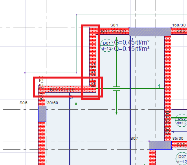Select the D03 slab marker circle
The width and height of the screenshot is (187, 165).
(181, 120)
